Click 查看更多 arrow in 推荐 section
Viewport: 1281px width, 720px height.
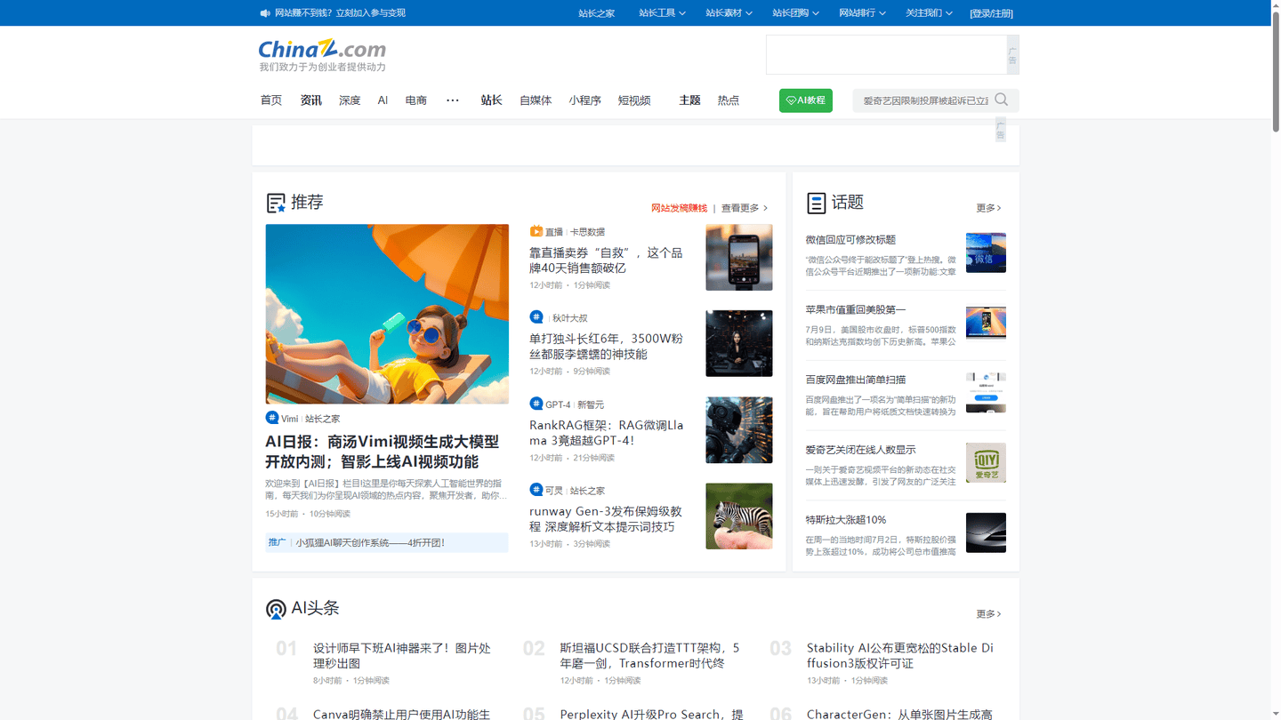point(745,208)
